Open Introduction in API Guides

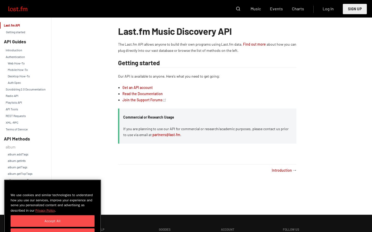click(14, 50)
